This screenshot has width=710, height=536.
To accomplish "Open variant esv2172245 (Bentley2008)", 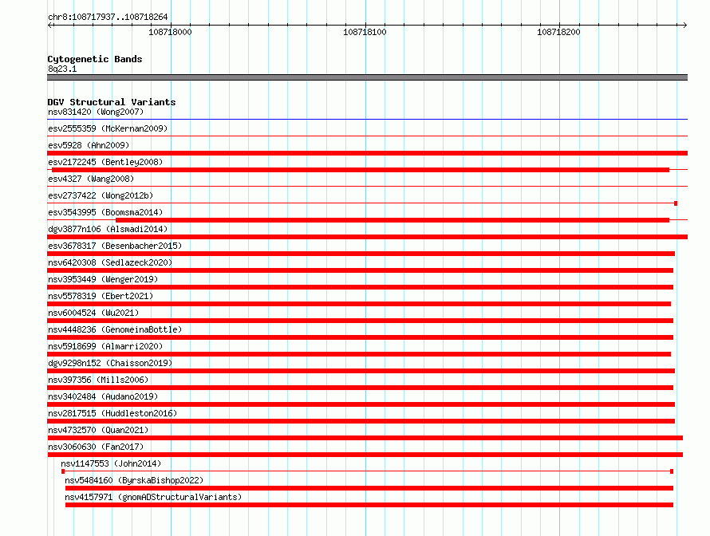I will click(105, 162).
